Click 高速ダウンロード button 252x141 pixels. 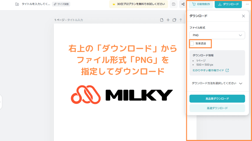pos(217,108)
